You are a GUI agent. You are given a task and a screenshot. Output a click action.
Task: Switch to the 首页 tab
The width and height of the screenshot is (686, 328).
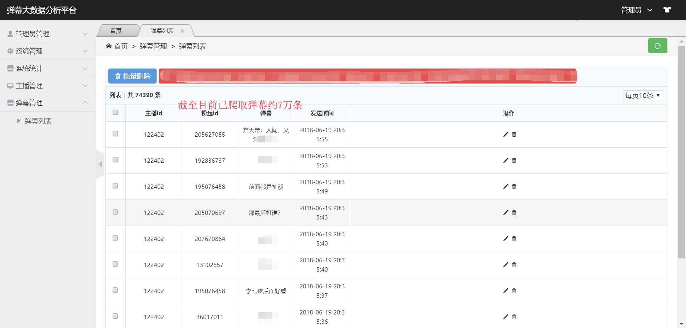116,31
